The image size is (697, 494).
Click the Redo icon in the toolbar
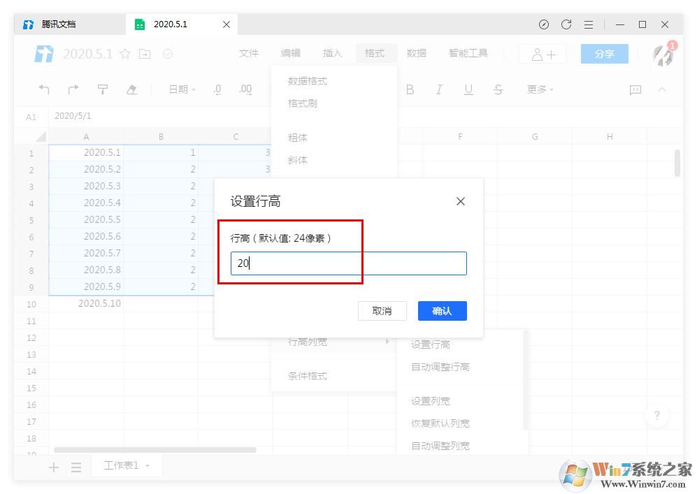pos(73,89)
